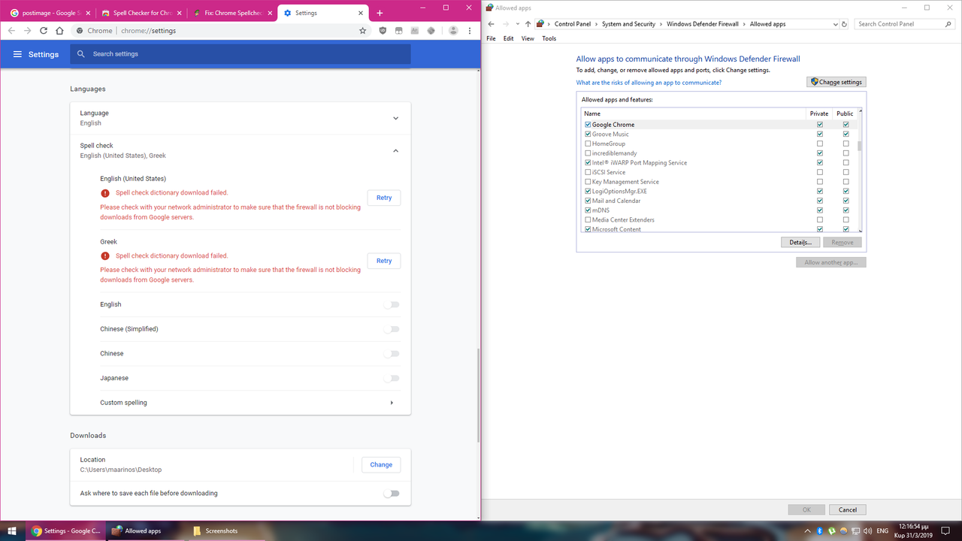Expand the Language section chevron
962x541 pixels.
coord(396,118)
